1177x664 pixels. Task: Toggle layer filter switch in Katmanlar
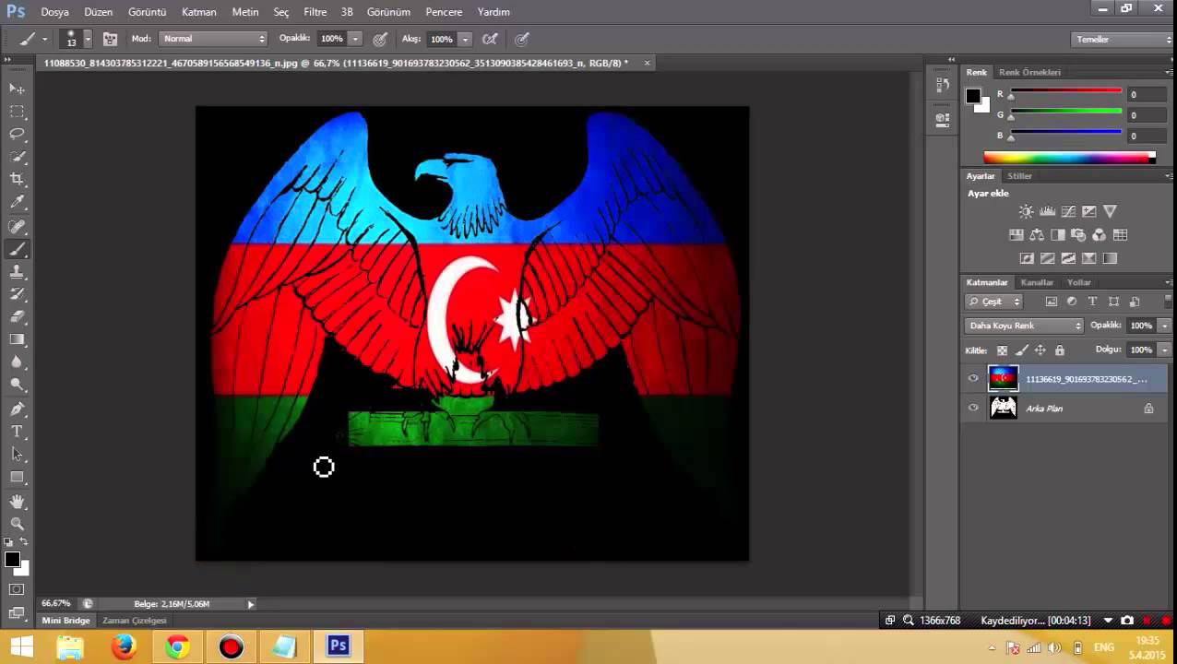click(x=1168, y=301)
